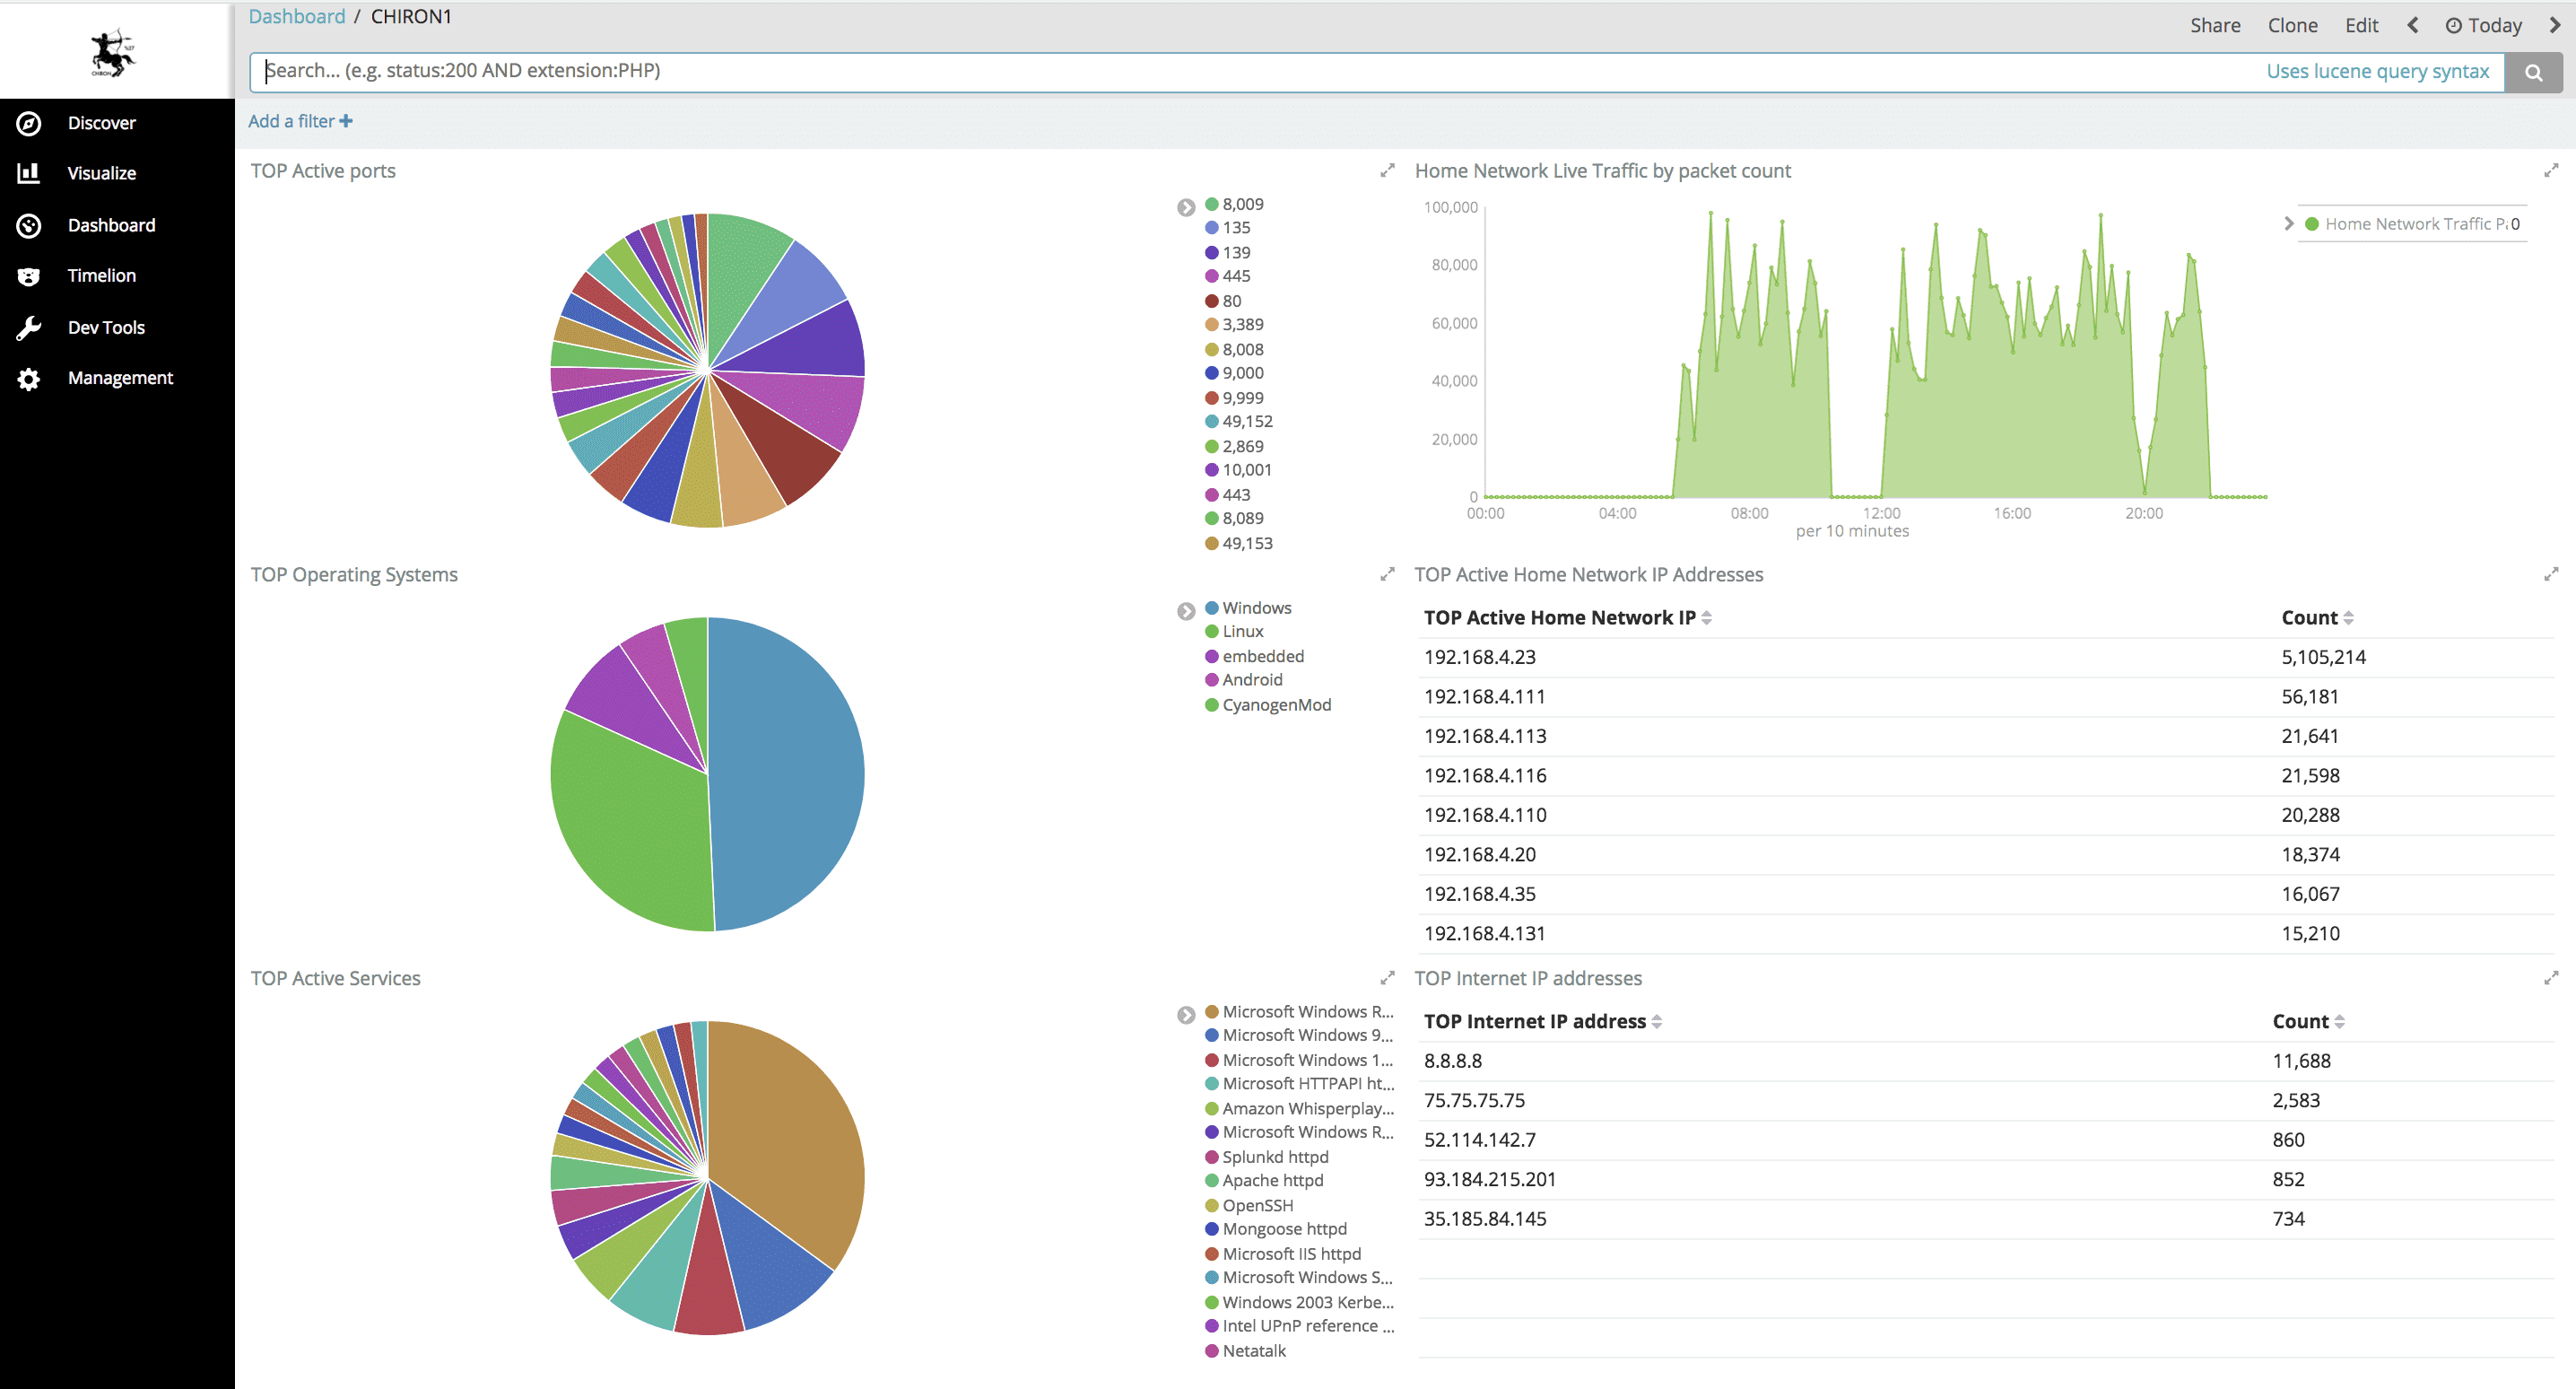The height and width of the screenshot is (1389, 2576).
Task: Click the Home Network Traffic legend dot
Action: point(2311,224)
